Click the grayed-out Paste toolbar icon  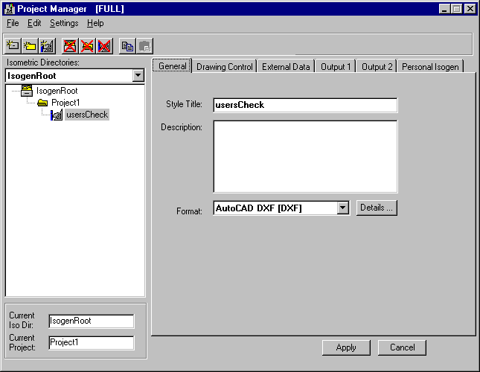pos(144,45)
